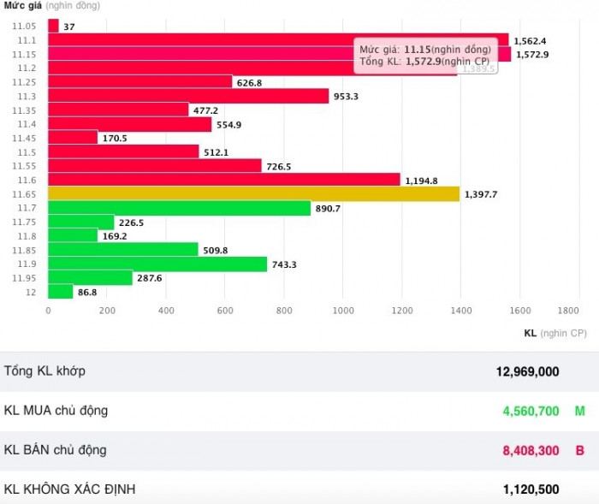Click the 12 price bar showing 86.8
Viewport: 599px width, 504px height.
tap(60, 292)
